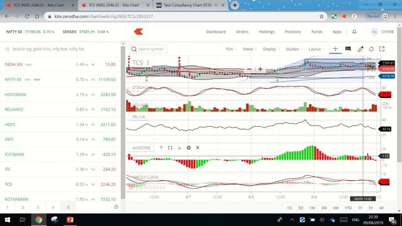This screenshot has height=226, width=402.
Task: Click the Chrome taskbar icon
Action: tap(39, 220)
